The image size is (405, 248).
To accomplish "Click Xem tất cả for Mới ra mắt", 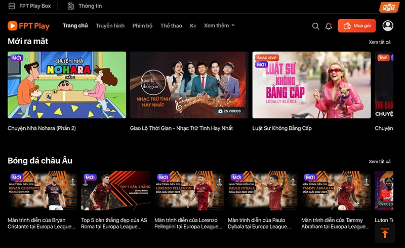I will point(379,42).
